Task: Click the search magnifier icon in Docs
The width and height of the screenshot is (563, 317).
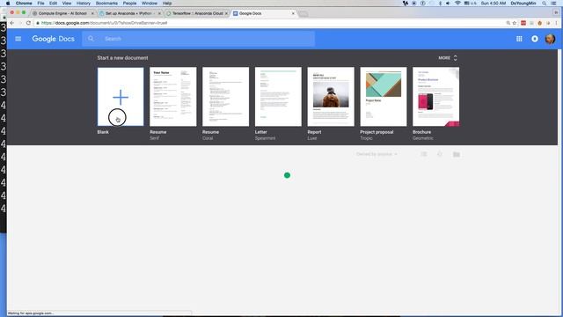Action: click(x=91, y=39)
